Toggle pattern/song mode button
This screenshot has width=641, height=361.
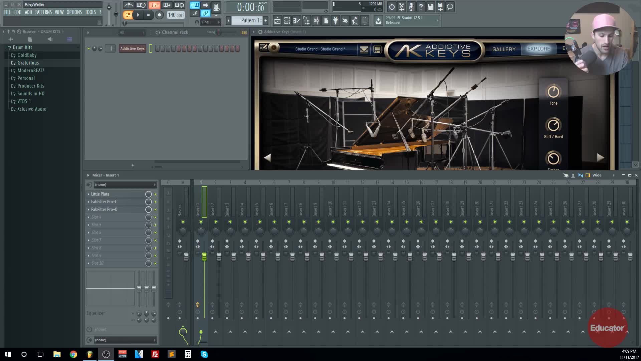[127, 15]
